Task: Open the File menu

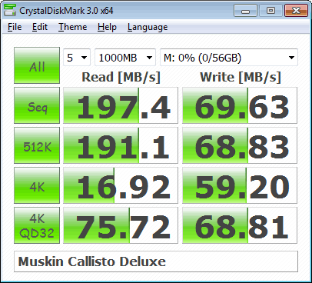Action: [15, 27]
